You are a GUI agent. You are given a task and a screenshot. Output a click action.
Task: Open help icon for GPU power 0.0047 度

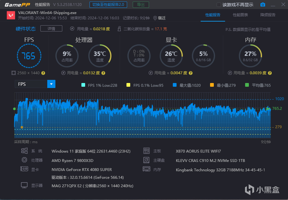tap(191, 73)
